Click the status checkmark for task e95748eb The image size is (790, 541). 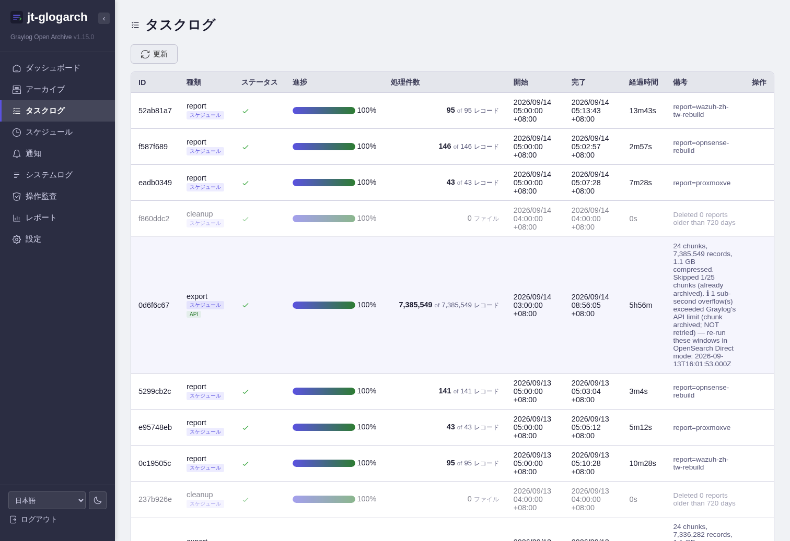tap(246, 428)
